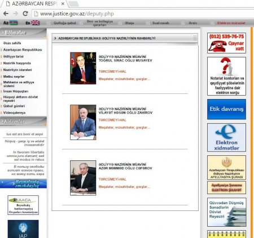Click the address bar with justice.gov.az URL
Viewport: 254px width, 238px height.
tap(143, 14)
